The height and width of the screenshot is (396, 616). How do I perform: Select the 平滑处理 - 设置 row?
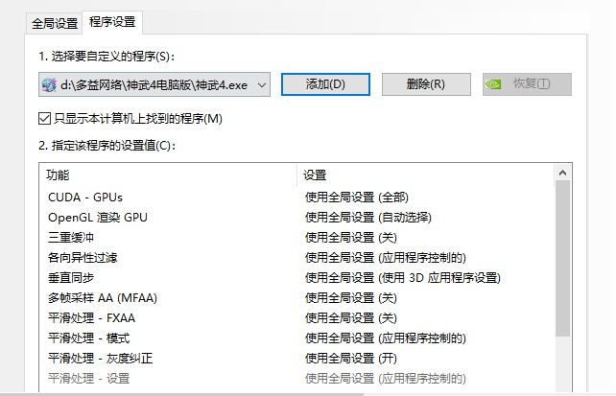click(x=296, y=379)
